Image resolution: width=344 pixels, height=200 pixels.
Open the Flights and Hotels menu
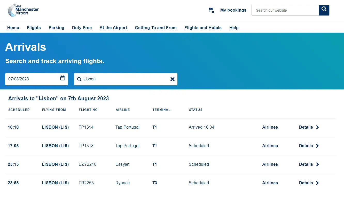click(203, 28)
